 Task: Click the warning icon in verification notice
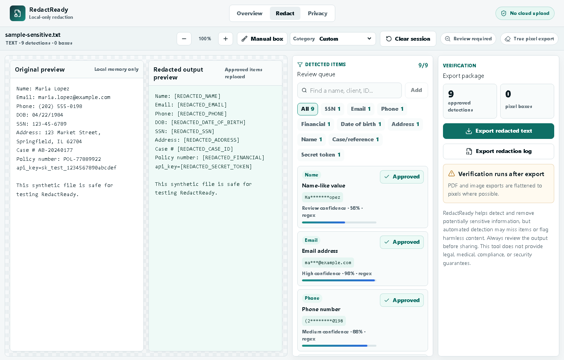[x=452, y=174]
